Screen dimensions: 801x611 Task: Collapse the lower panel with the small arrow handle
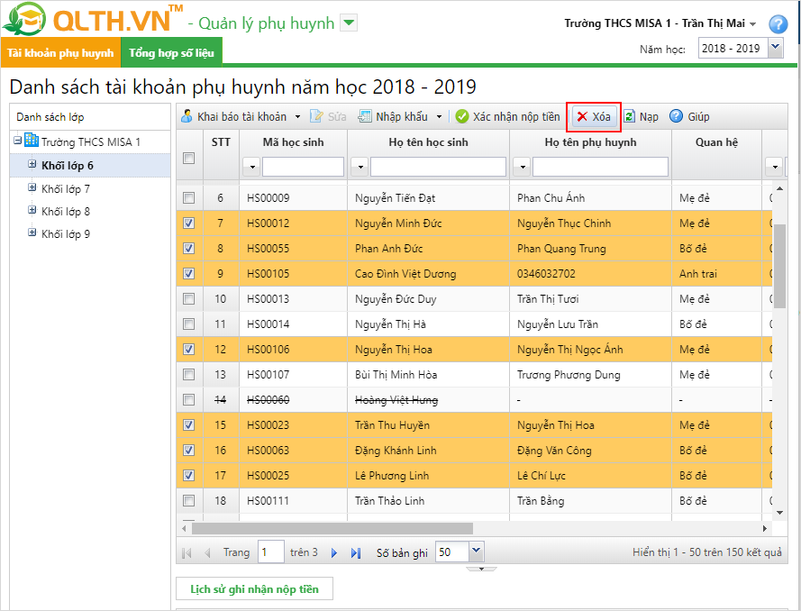(481, 568)
